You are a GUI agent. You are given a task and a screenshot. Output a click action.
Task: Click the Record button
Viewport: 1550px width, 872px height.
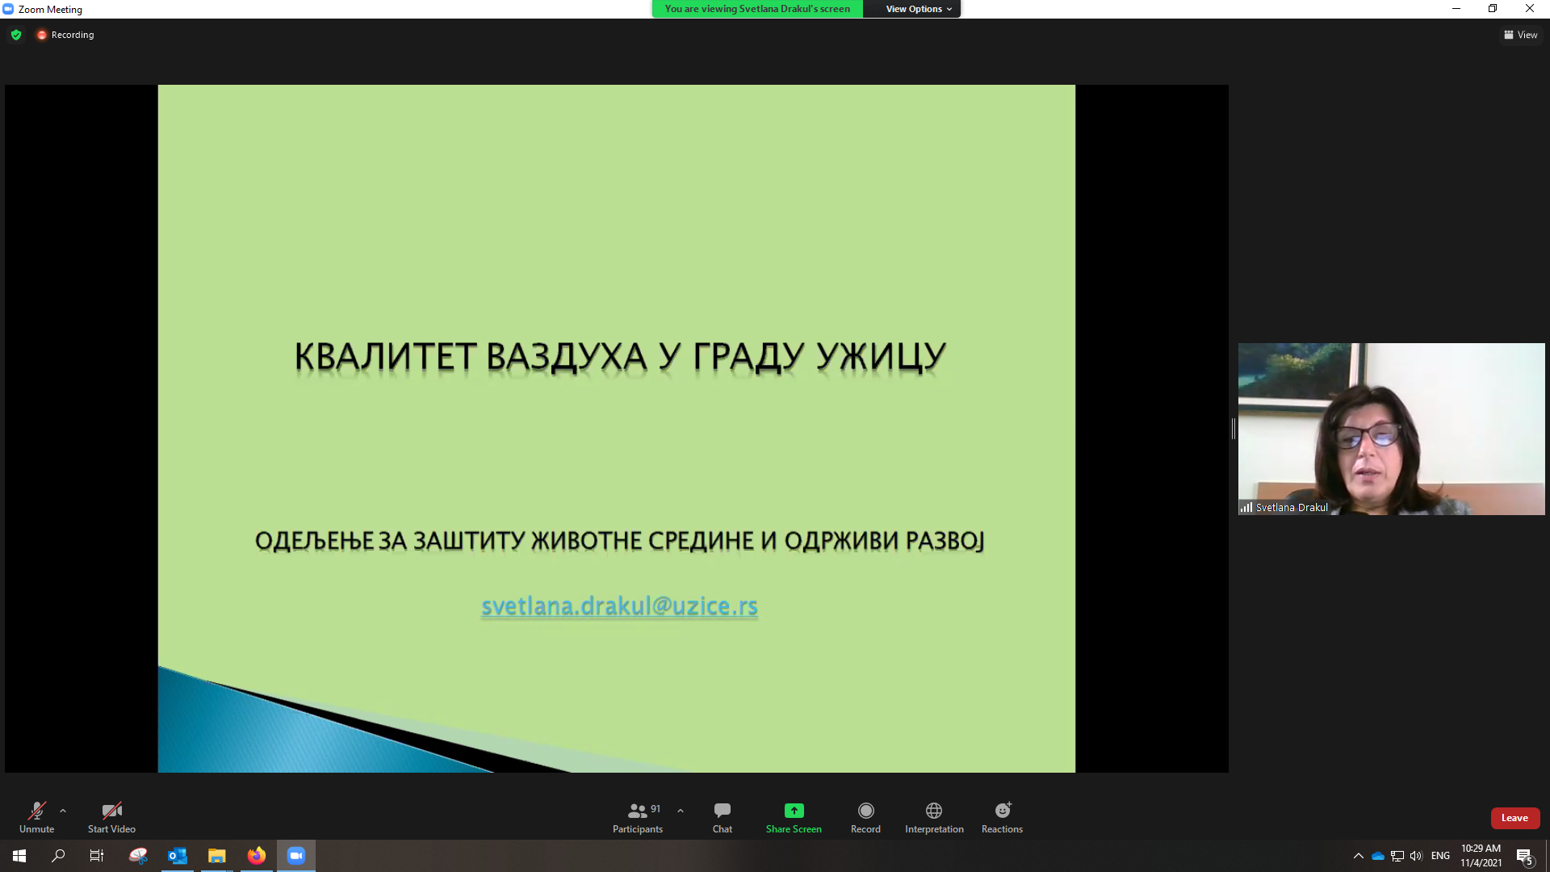[x=865, y=817]
